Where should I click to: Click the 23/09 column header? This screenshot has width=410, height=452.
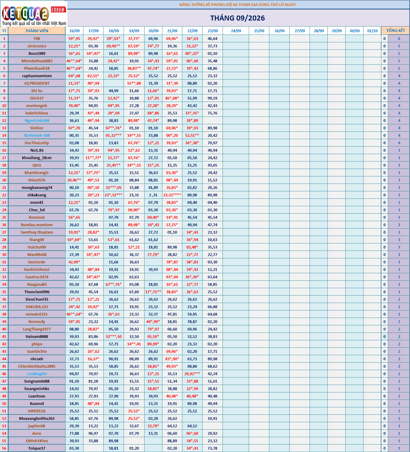213,31
